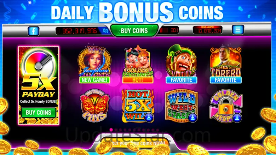Launch the Josephine Diamonds slot game
Viewport: 276px width, 155px height.
(x=94, y=62)
